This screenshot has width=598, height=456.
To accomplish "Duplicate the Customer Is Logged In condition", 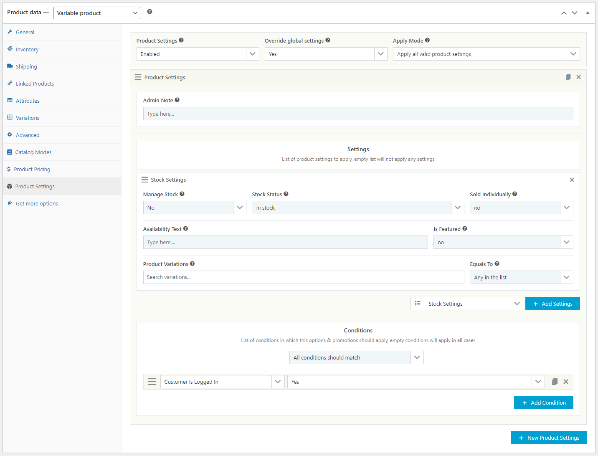I will click(x=555, y=381).
